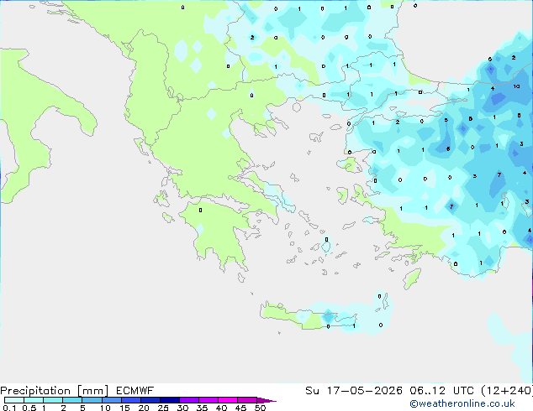Choose the 20–25 mm dark blue legend swatch
Viewport: 533px width, 411px height.
150,400
